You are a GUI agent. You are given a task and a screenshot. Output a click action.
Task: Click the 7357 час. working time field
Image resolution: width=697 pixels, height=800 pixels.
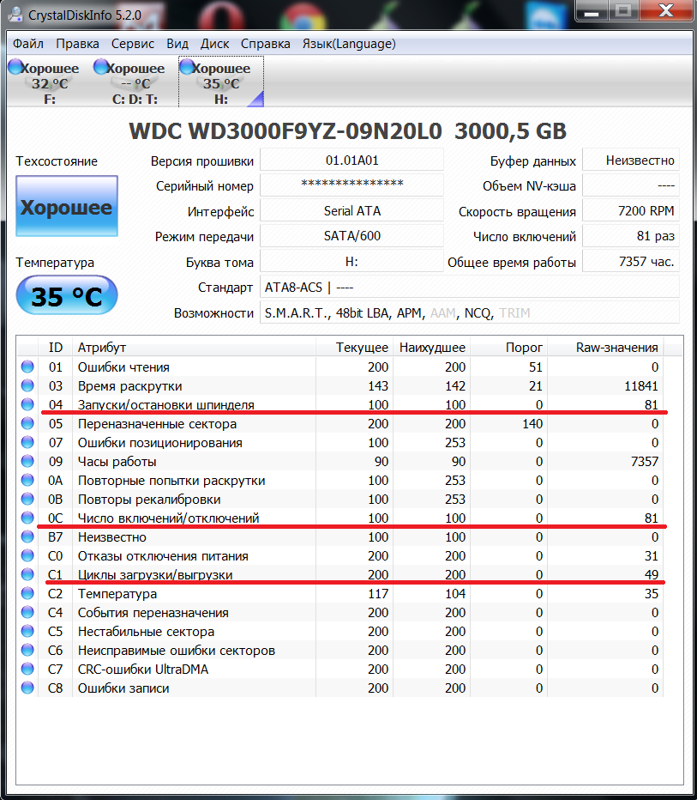point(631,261)
